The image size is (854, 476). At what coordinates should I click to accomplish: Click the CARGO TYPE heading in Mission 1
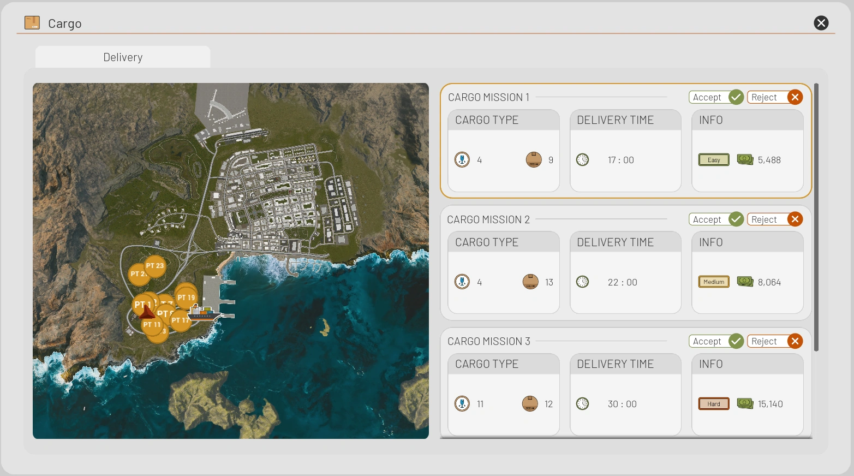(x=487, y=120)
